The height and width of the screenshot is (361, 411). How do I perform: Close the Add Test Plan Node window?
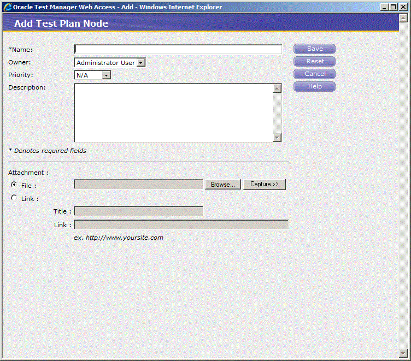(403, 7)
